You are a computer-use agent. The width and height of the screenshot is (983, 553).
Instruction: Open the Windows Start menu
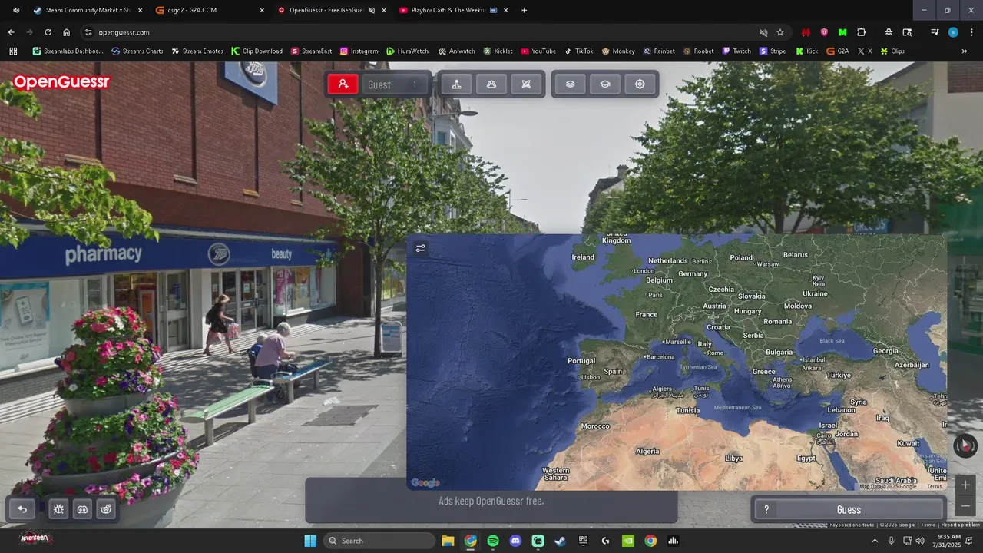click(x=309, y=541)
